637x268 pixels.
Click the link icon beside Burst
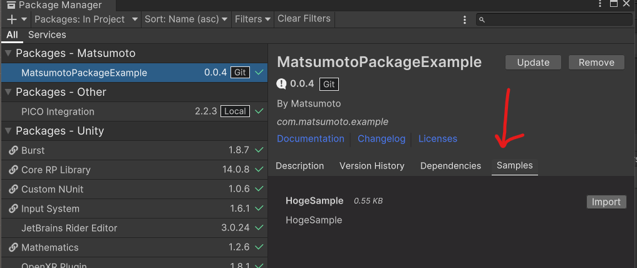coord(13,150)
